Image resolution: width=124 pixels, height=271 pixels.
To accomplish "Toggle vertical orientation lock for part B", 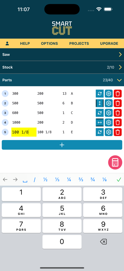I will (x=100, y=103).
